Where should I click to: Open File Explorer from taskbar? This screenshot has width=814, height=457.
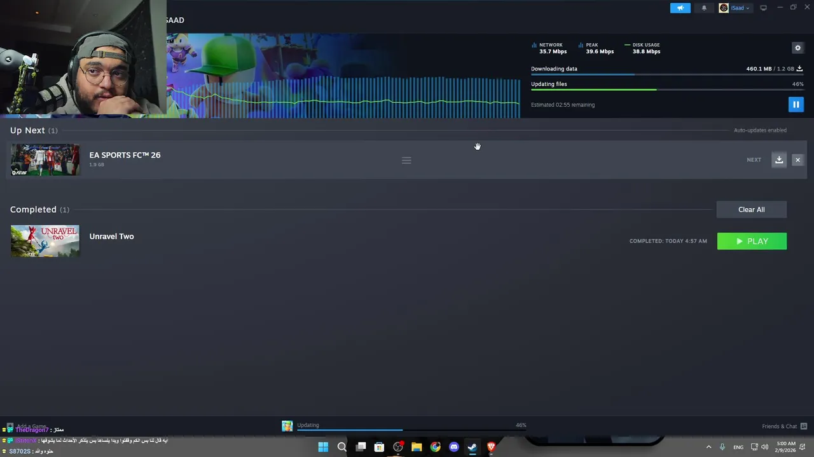417,447
